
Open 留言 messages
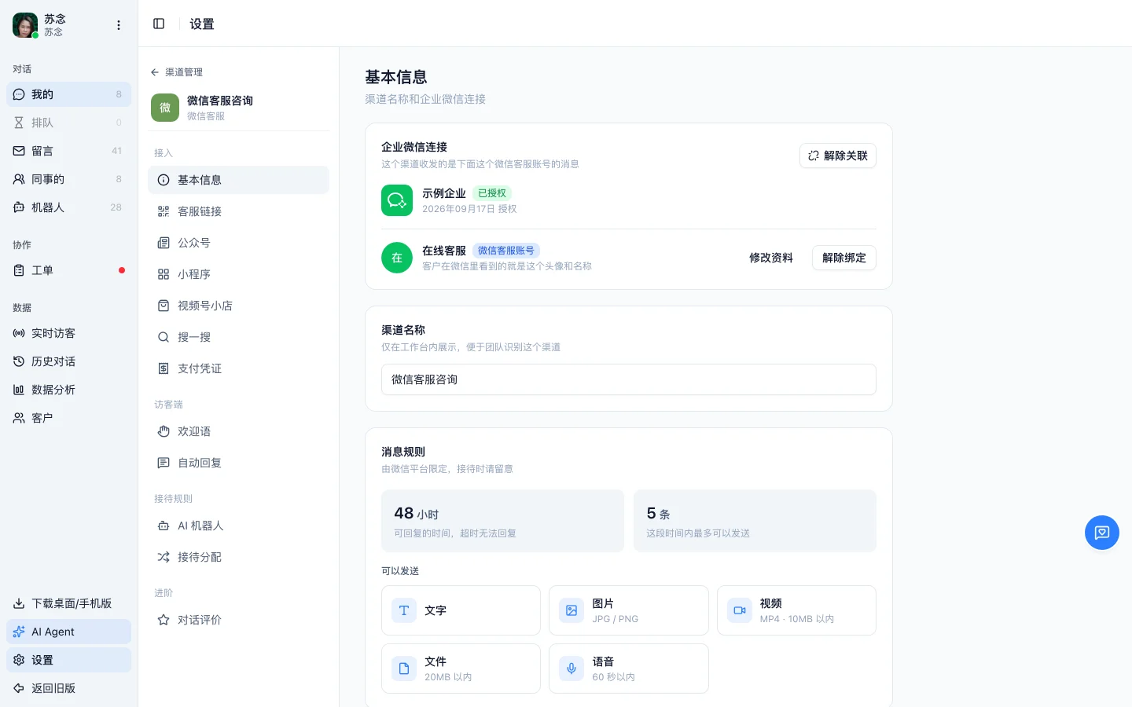[x=68, y=151]
